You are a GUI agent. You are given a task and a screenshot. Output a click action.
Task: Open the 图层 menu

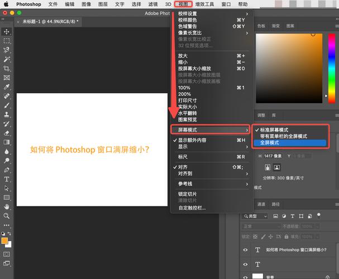point(103,4)
